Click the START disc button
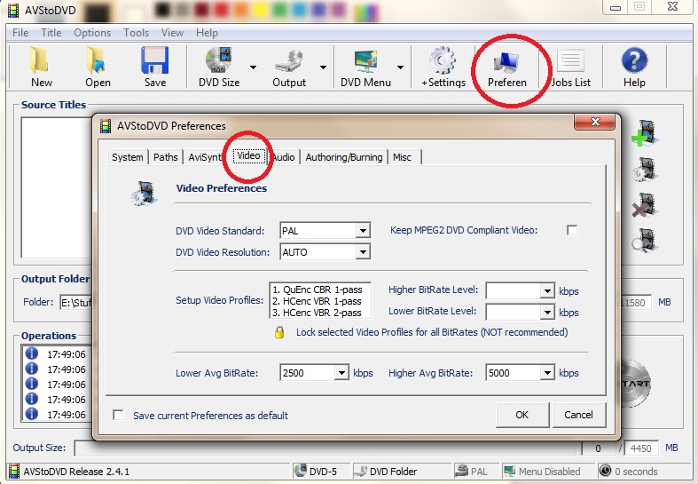This screenshot has width=698, height=484. pyautogui.click(x=635, y=384)
